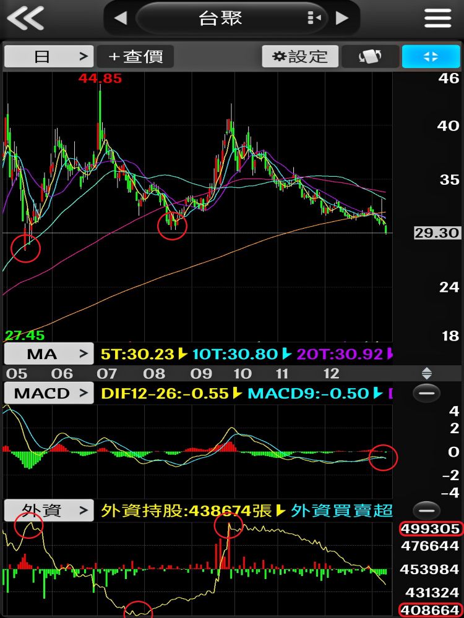Image resolution: width=464 pixels, height=618 pixels.
Task: Open 設定 gear settings
Action: pos(300,57)
